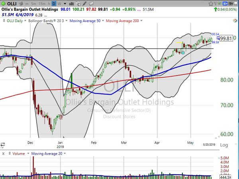Screen dimensions: 239x179
Task: Click the 60.00 price scale label
Action: [227, 134]
